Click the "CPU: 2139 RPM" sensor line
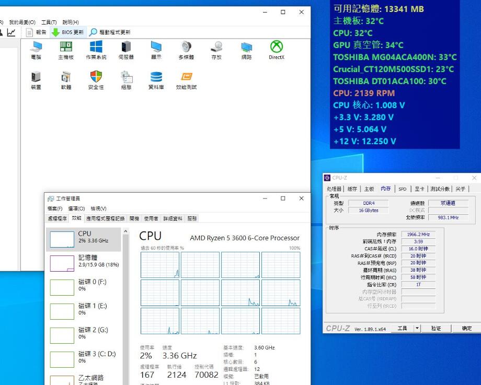Image resolution: width=481 pixels, height=385 pixels. (364, 93)
